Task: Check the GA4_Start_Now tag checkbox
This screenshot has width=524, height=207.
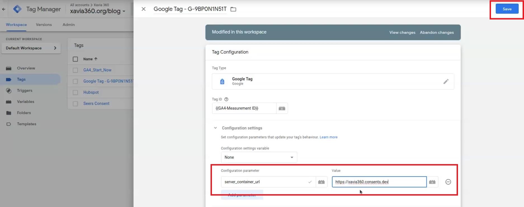Action: 75,70
